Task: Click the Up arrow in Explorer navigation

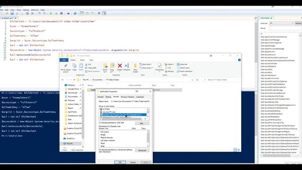Action: tap(74, 80)
